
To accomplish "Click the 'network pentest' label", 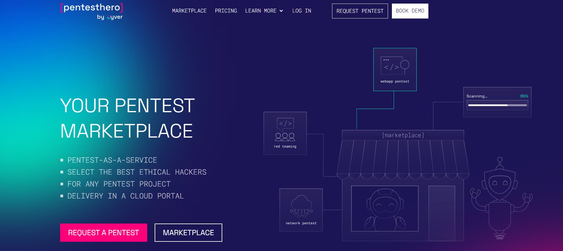I will point(301,223).
